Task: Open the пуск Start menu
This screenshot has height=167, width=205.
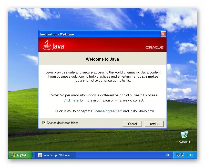Action: (x=20, y=155)
